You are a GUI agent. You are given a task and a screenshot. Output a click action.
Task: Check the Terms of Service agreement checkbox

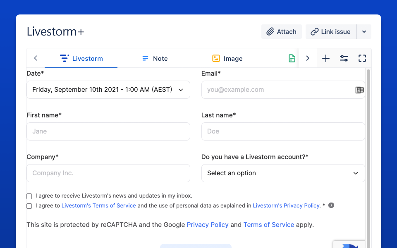tap(29, 206)
